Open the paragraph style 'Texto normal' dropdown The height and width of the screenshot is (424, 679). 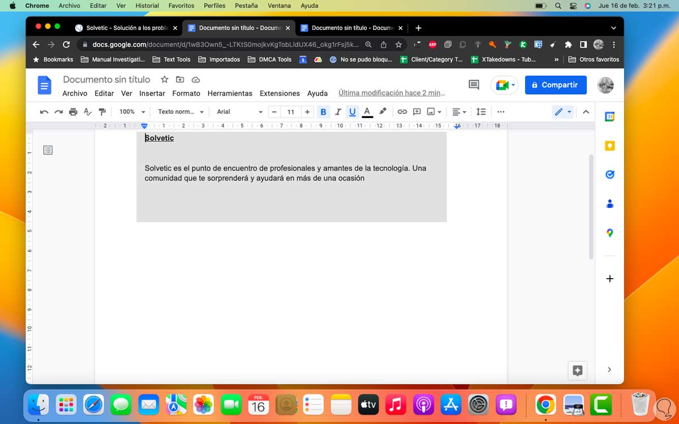pos(181,112)
